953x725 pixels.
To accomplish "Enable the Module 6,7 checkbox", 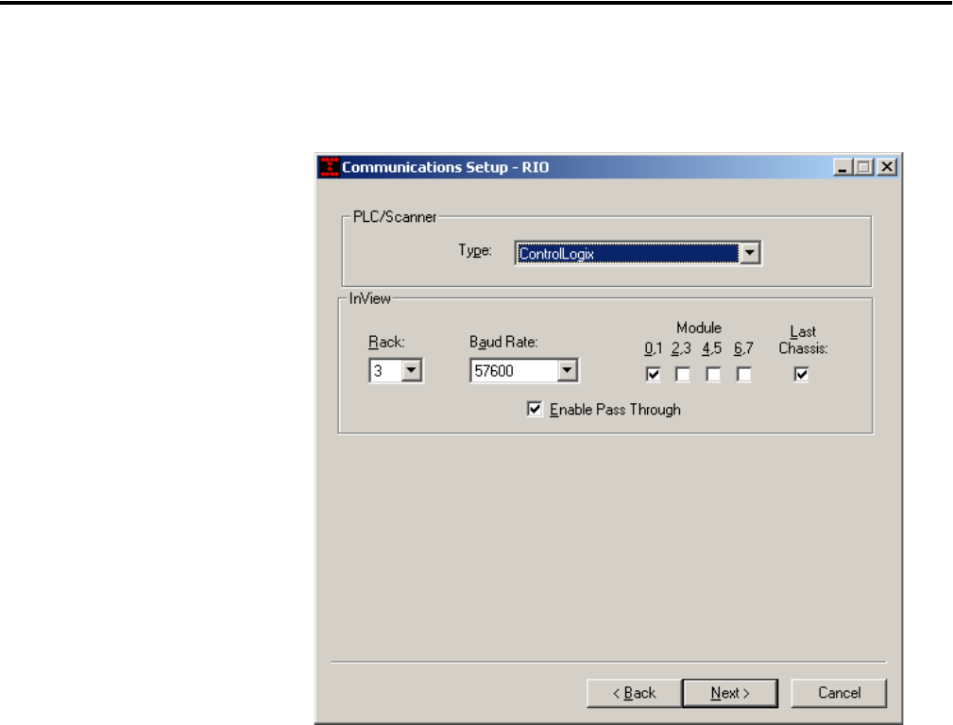I will pyautogui.click(x=743, y=375).
